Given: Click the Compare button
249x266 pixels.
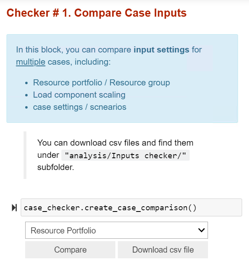Looking at the screenshot, I should tap(70, 250).
